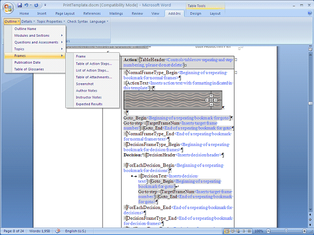Select Table of Action Steps menu entry
Viewport: 314px width, 235px height.
point(93,64)
